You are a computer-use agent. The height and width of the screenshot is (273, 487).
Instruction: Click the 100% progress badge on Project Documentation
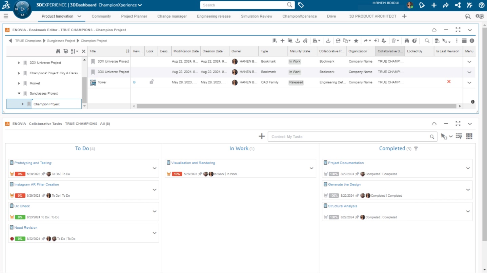click(334, 174)
